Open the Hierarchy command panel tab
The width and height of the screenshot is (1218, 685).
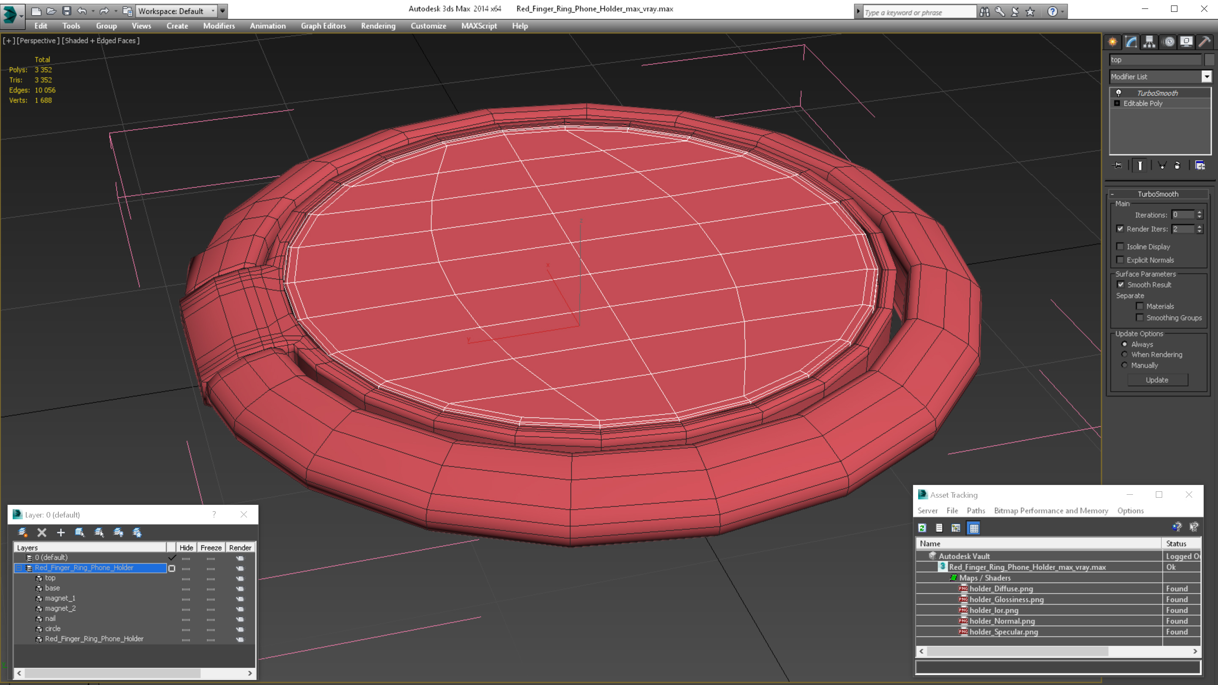1149,42
